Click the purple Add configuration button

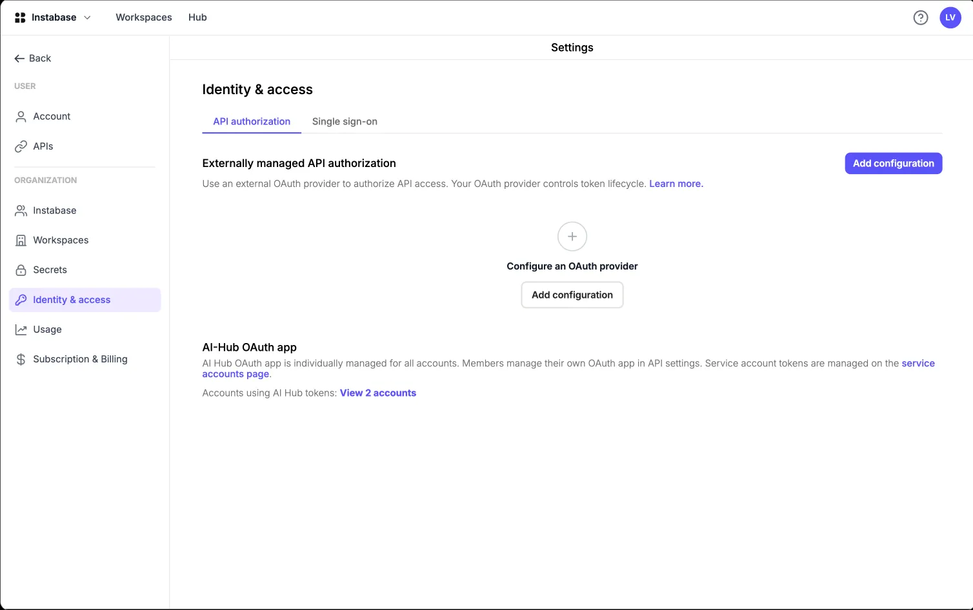(894, 163)
